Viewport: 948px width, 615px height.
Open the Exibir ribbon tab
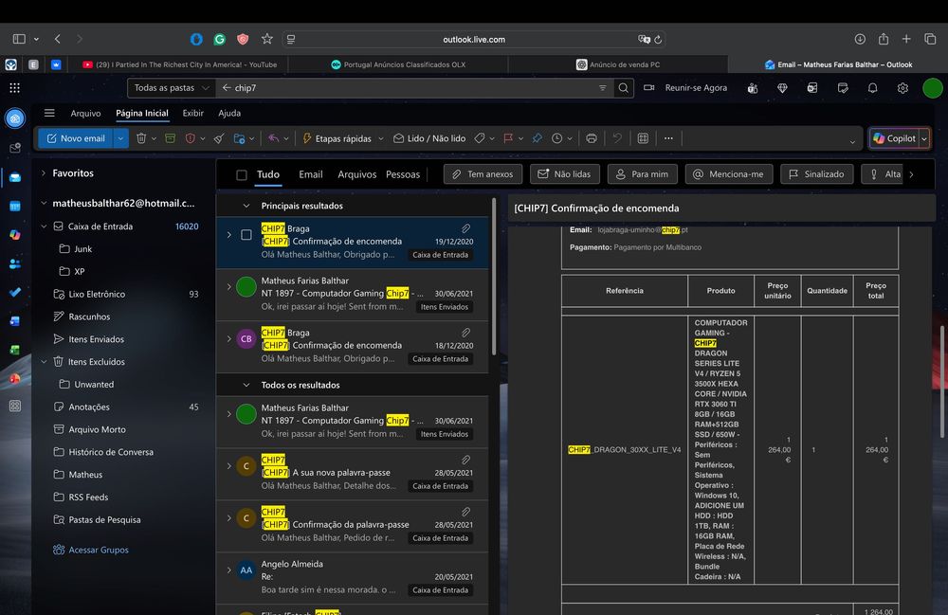pyautogui.click(x=192, y=113)
